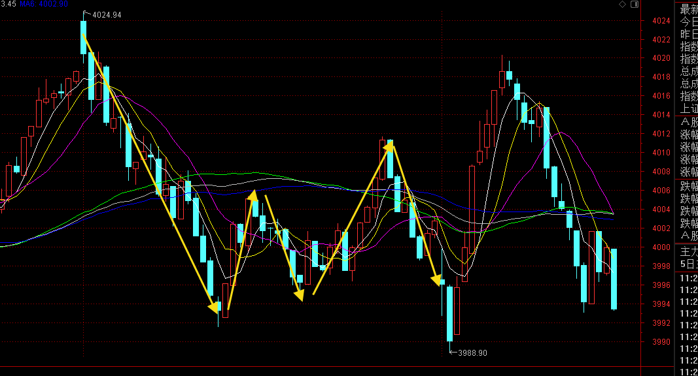698x376 pixels.
Task: Click the diamond icon above the chart
Action: point(622,5)
